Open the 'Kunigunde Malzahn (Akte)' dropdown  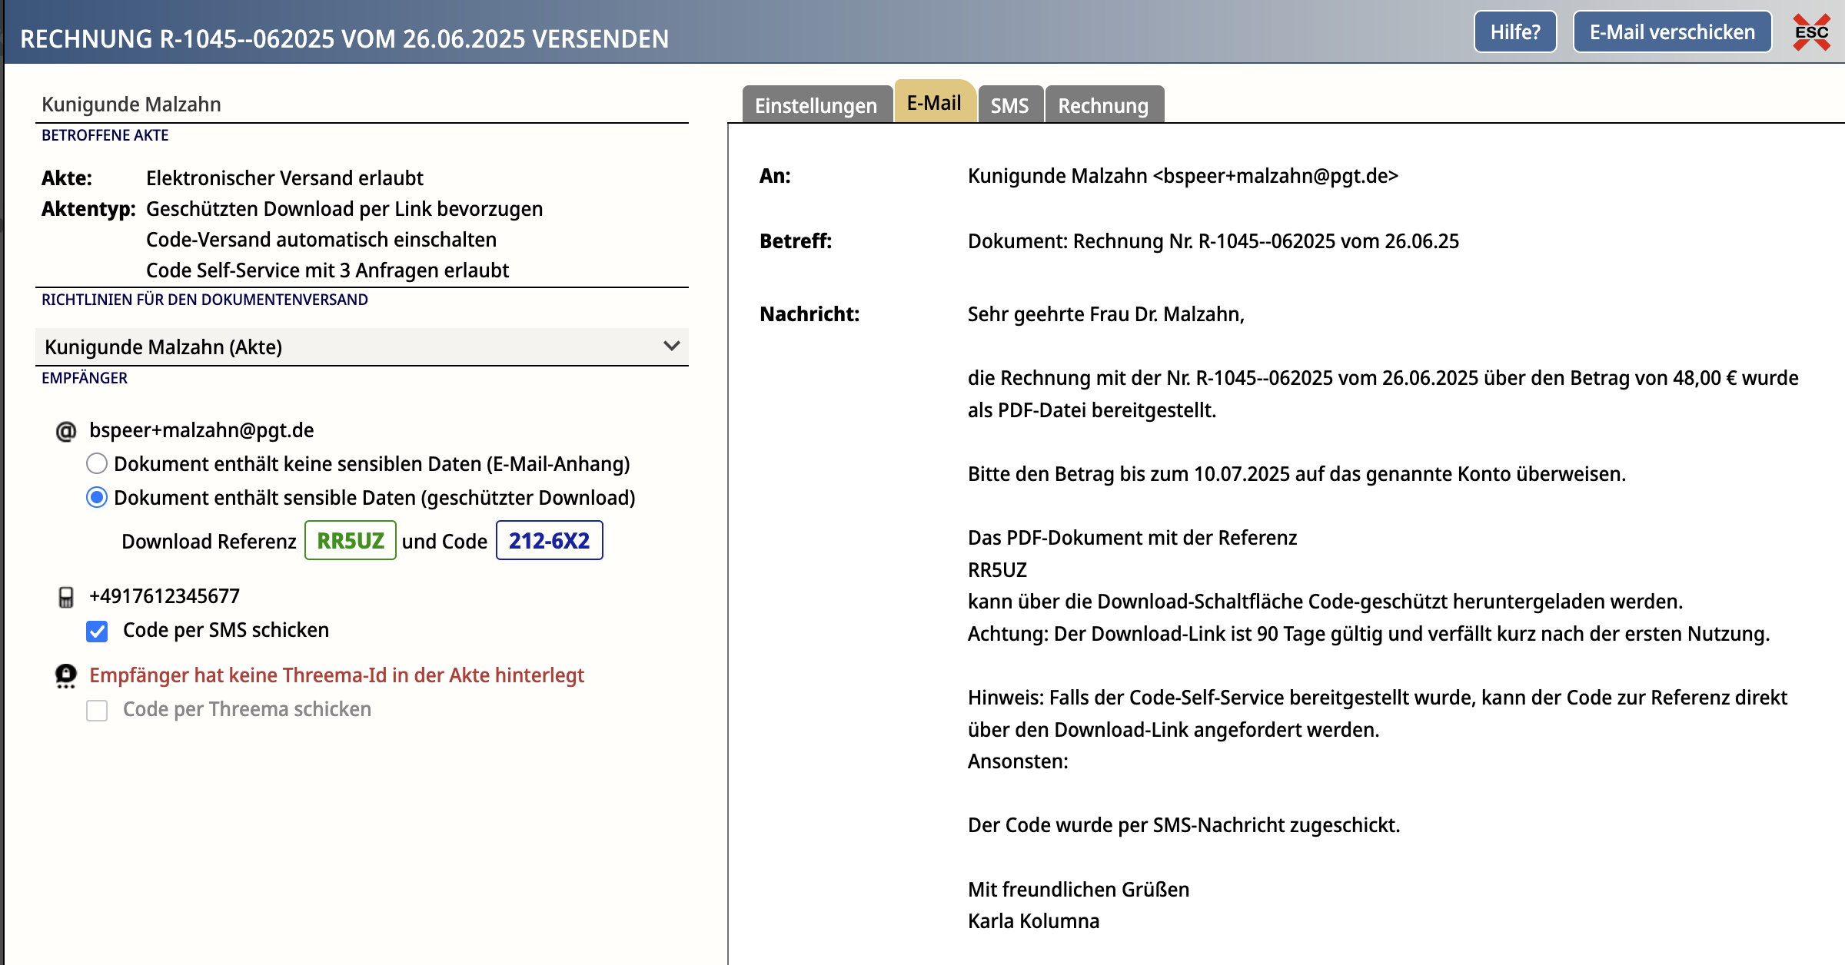pos(362,347)
